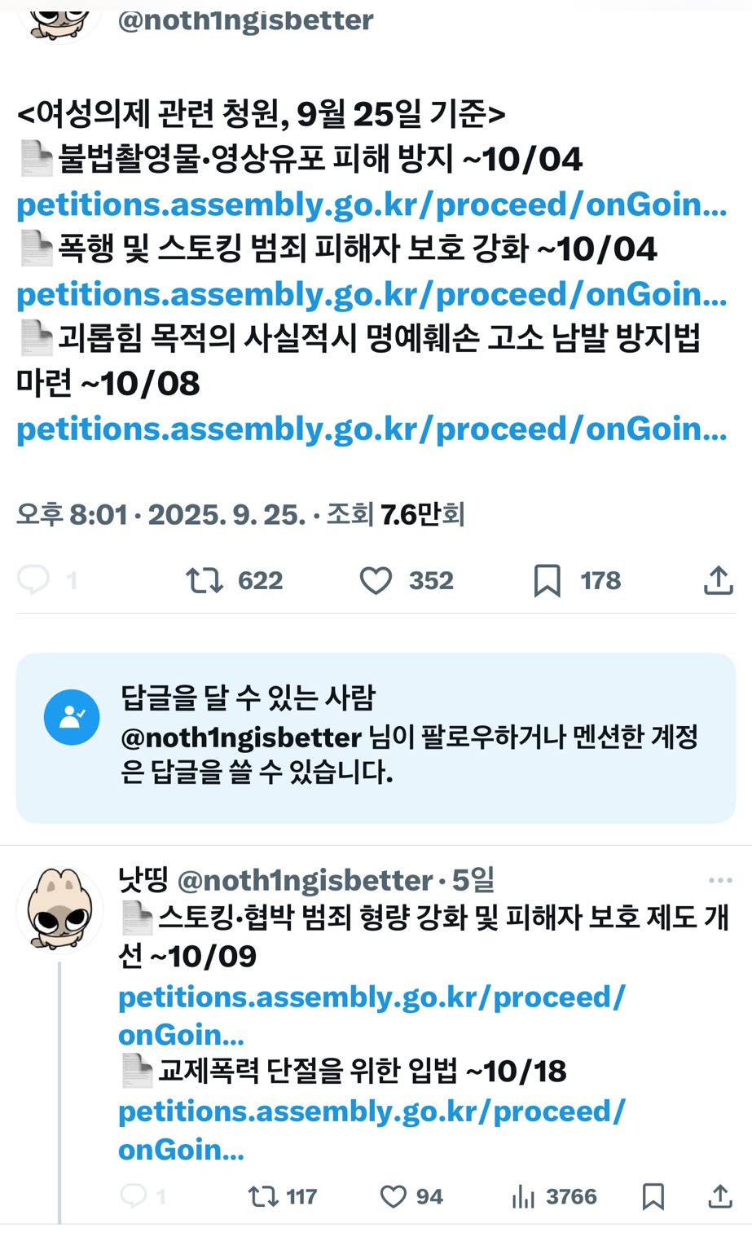Open the 폭행 및 스토킹 petition link
This screenshot has height=1237, width=752.
371,294
